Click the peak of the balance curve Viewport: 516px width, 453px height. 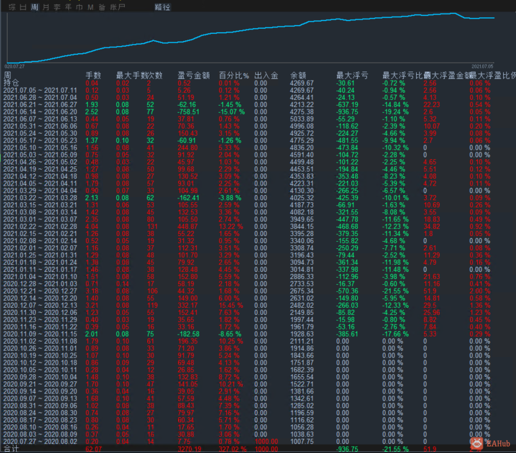point(455,13)
